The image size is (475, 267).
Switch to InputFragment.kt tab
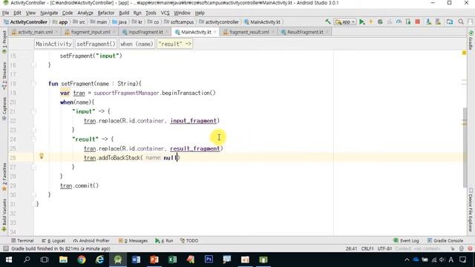coord(145,32)
